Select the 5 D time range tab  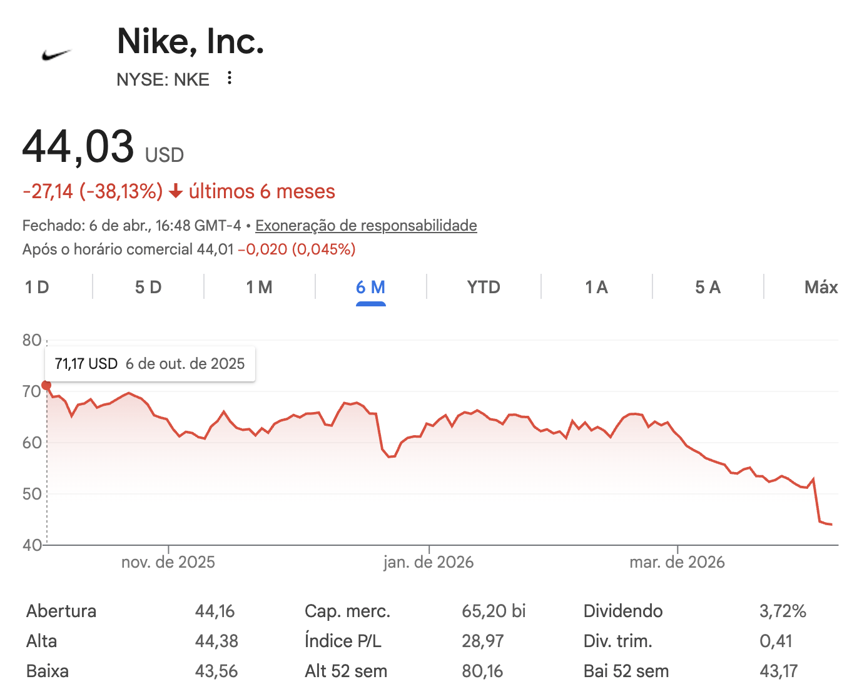[148, 287]
